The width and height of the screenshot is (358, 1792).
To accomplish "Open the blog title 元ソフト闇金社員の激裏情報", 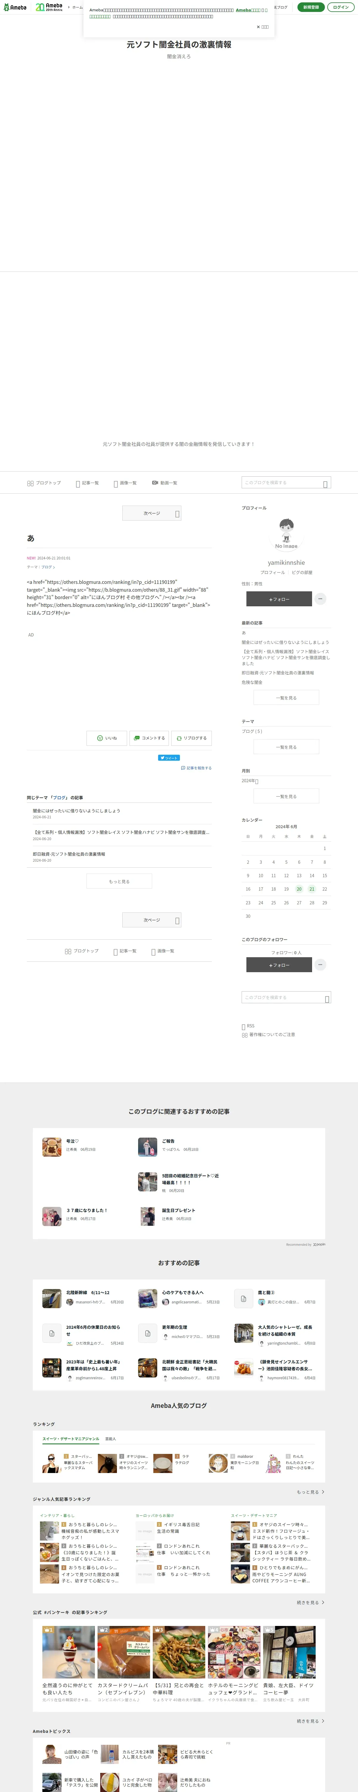I will click(179, 45).
